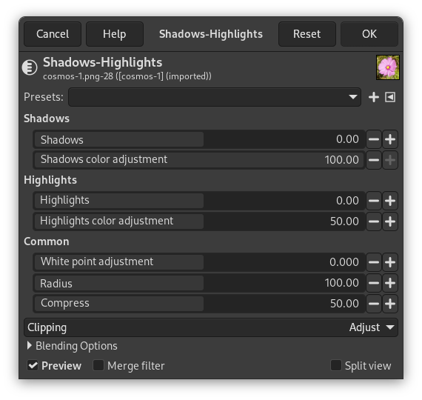
Task: Click the Cancel button
Action: [x=53, y=34]
